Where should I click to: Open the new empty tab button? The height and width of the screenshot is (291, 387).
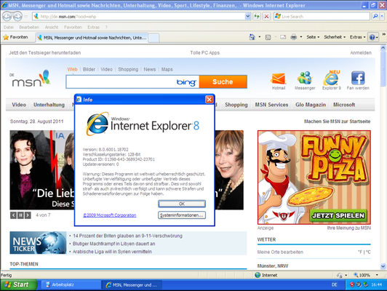[x=153, y=38]
